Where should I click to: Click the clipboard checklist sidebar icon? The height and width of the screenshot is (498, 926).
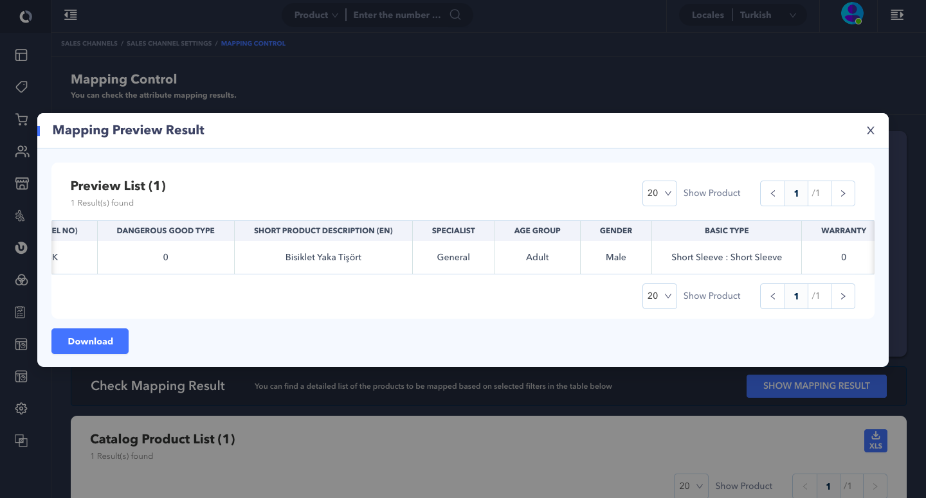tap(21, 312)
